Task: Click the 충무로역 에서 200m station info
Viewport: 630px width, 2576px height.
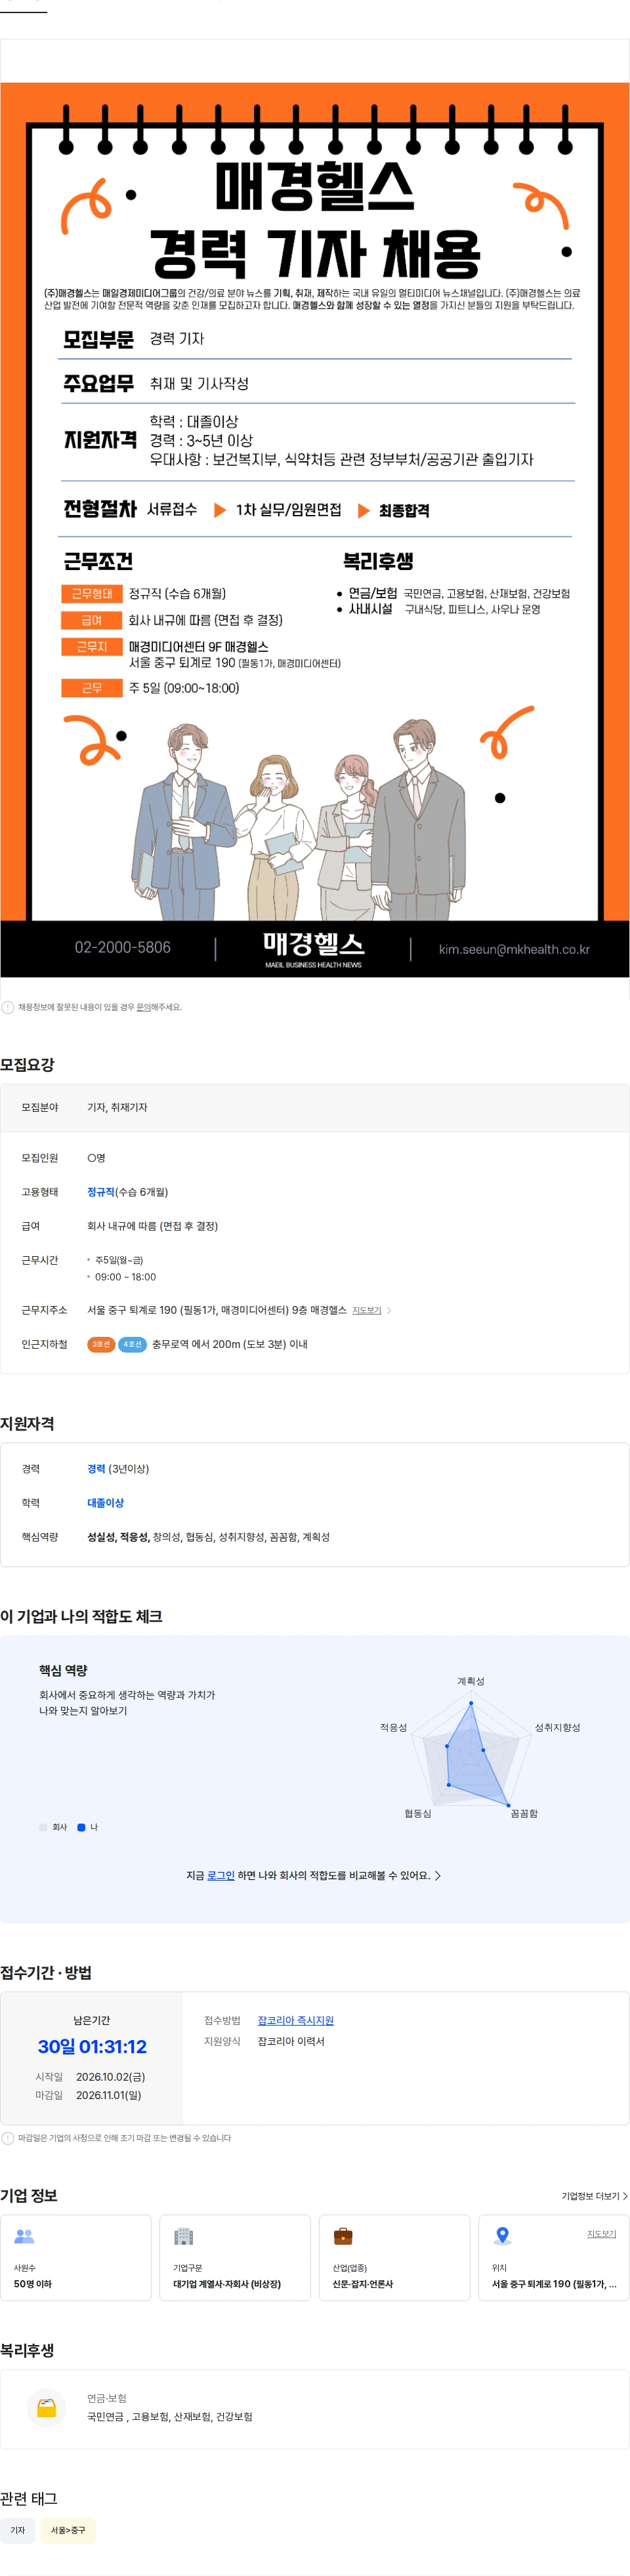Action: click(229, 1344)
